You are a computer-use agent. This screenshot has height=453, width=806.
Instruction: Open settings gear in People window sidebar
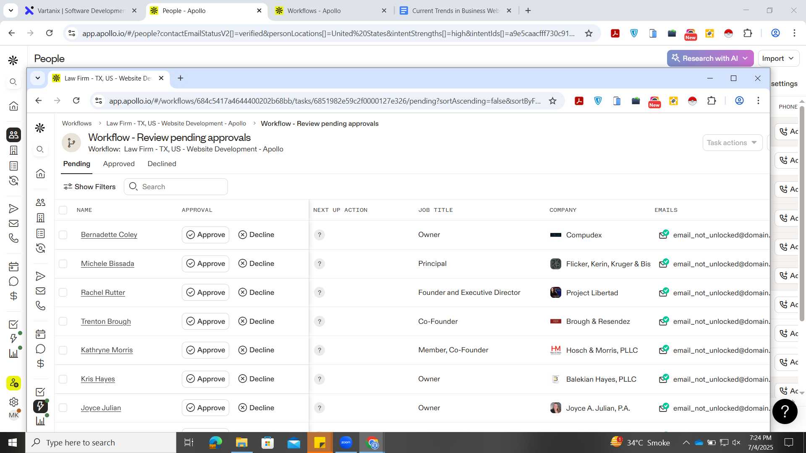tap(13, 402)
